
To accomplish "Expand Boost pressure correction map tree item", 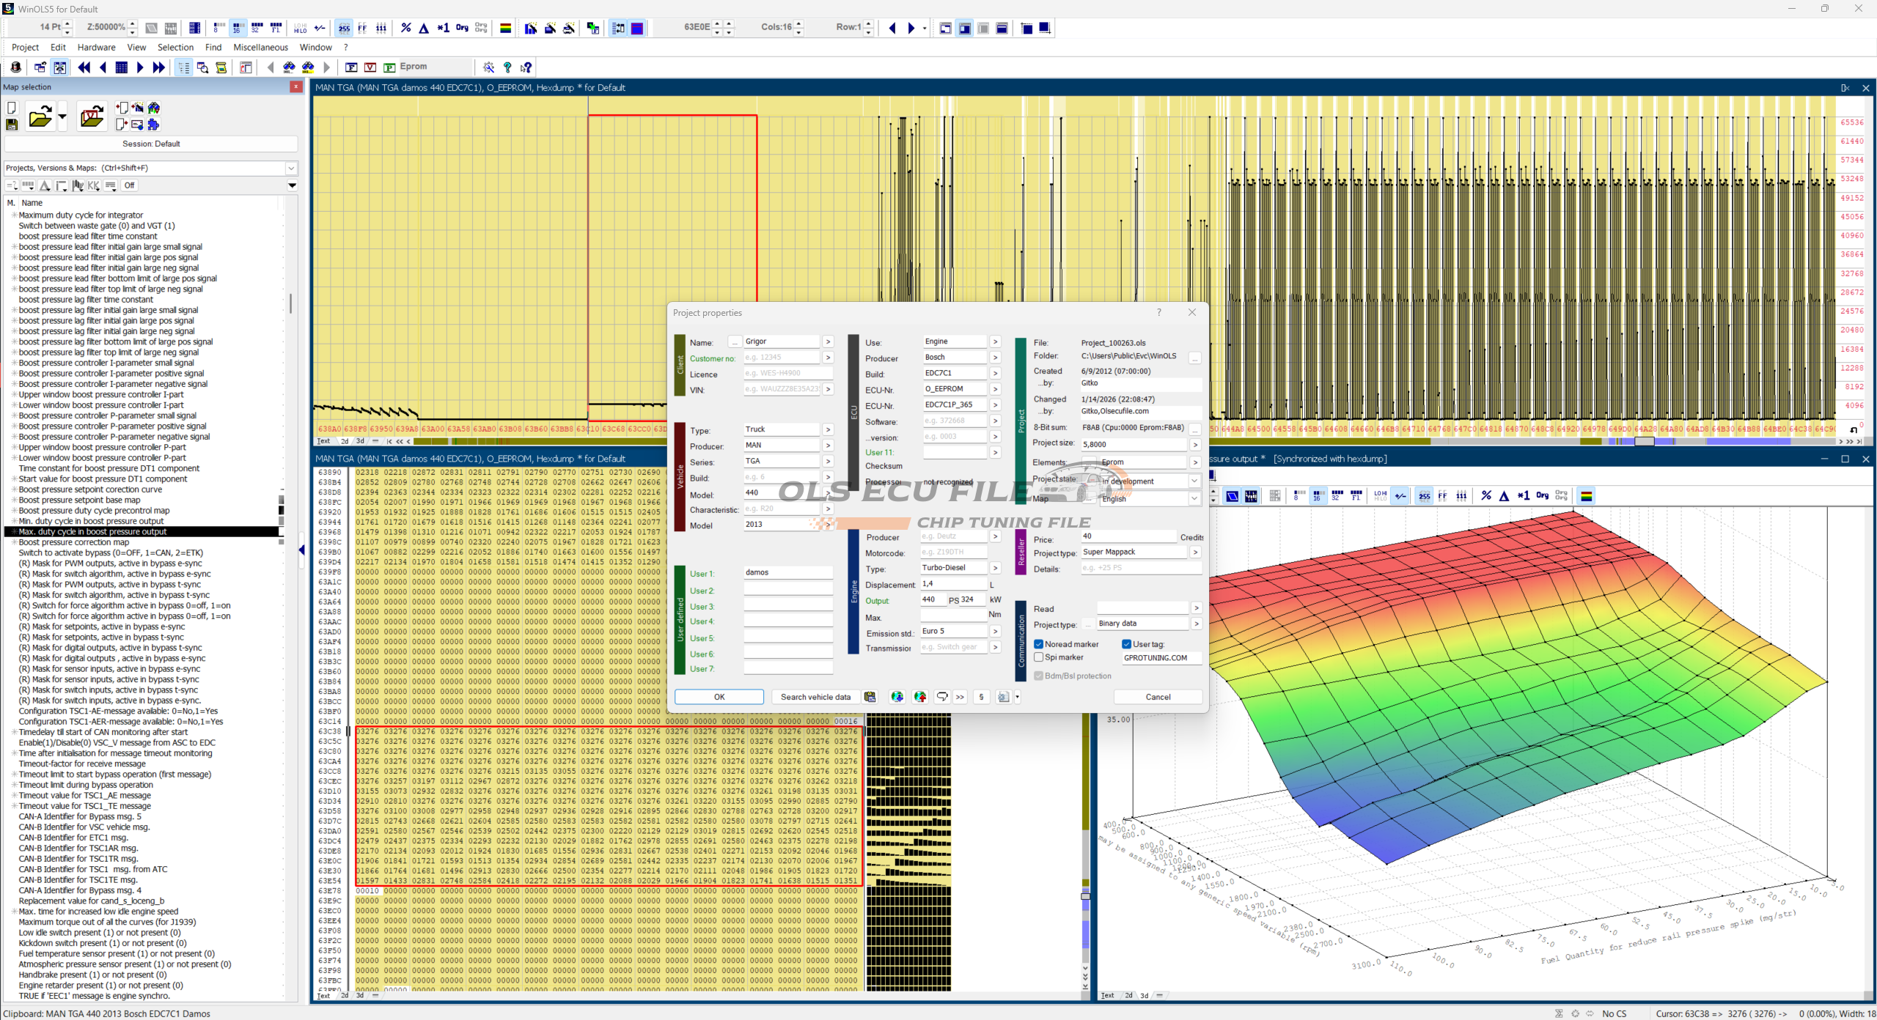I will click(x=14, y=542).
